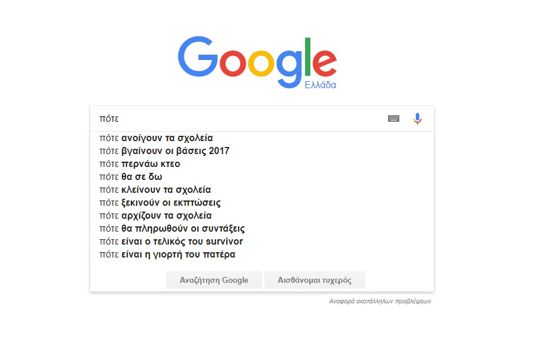543x361 pixels.
Task: Click the Ελλάδα label under the logo
Action: (x=320, y=85)
